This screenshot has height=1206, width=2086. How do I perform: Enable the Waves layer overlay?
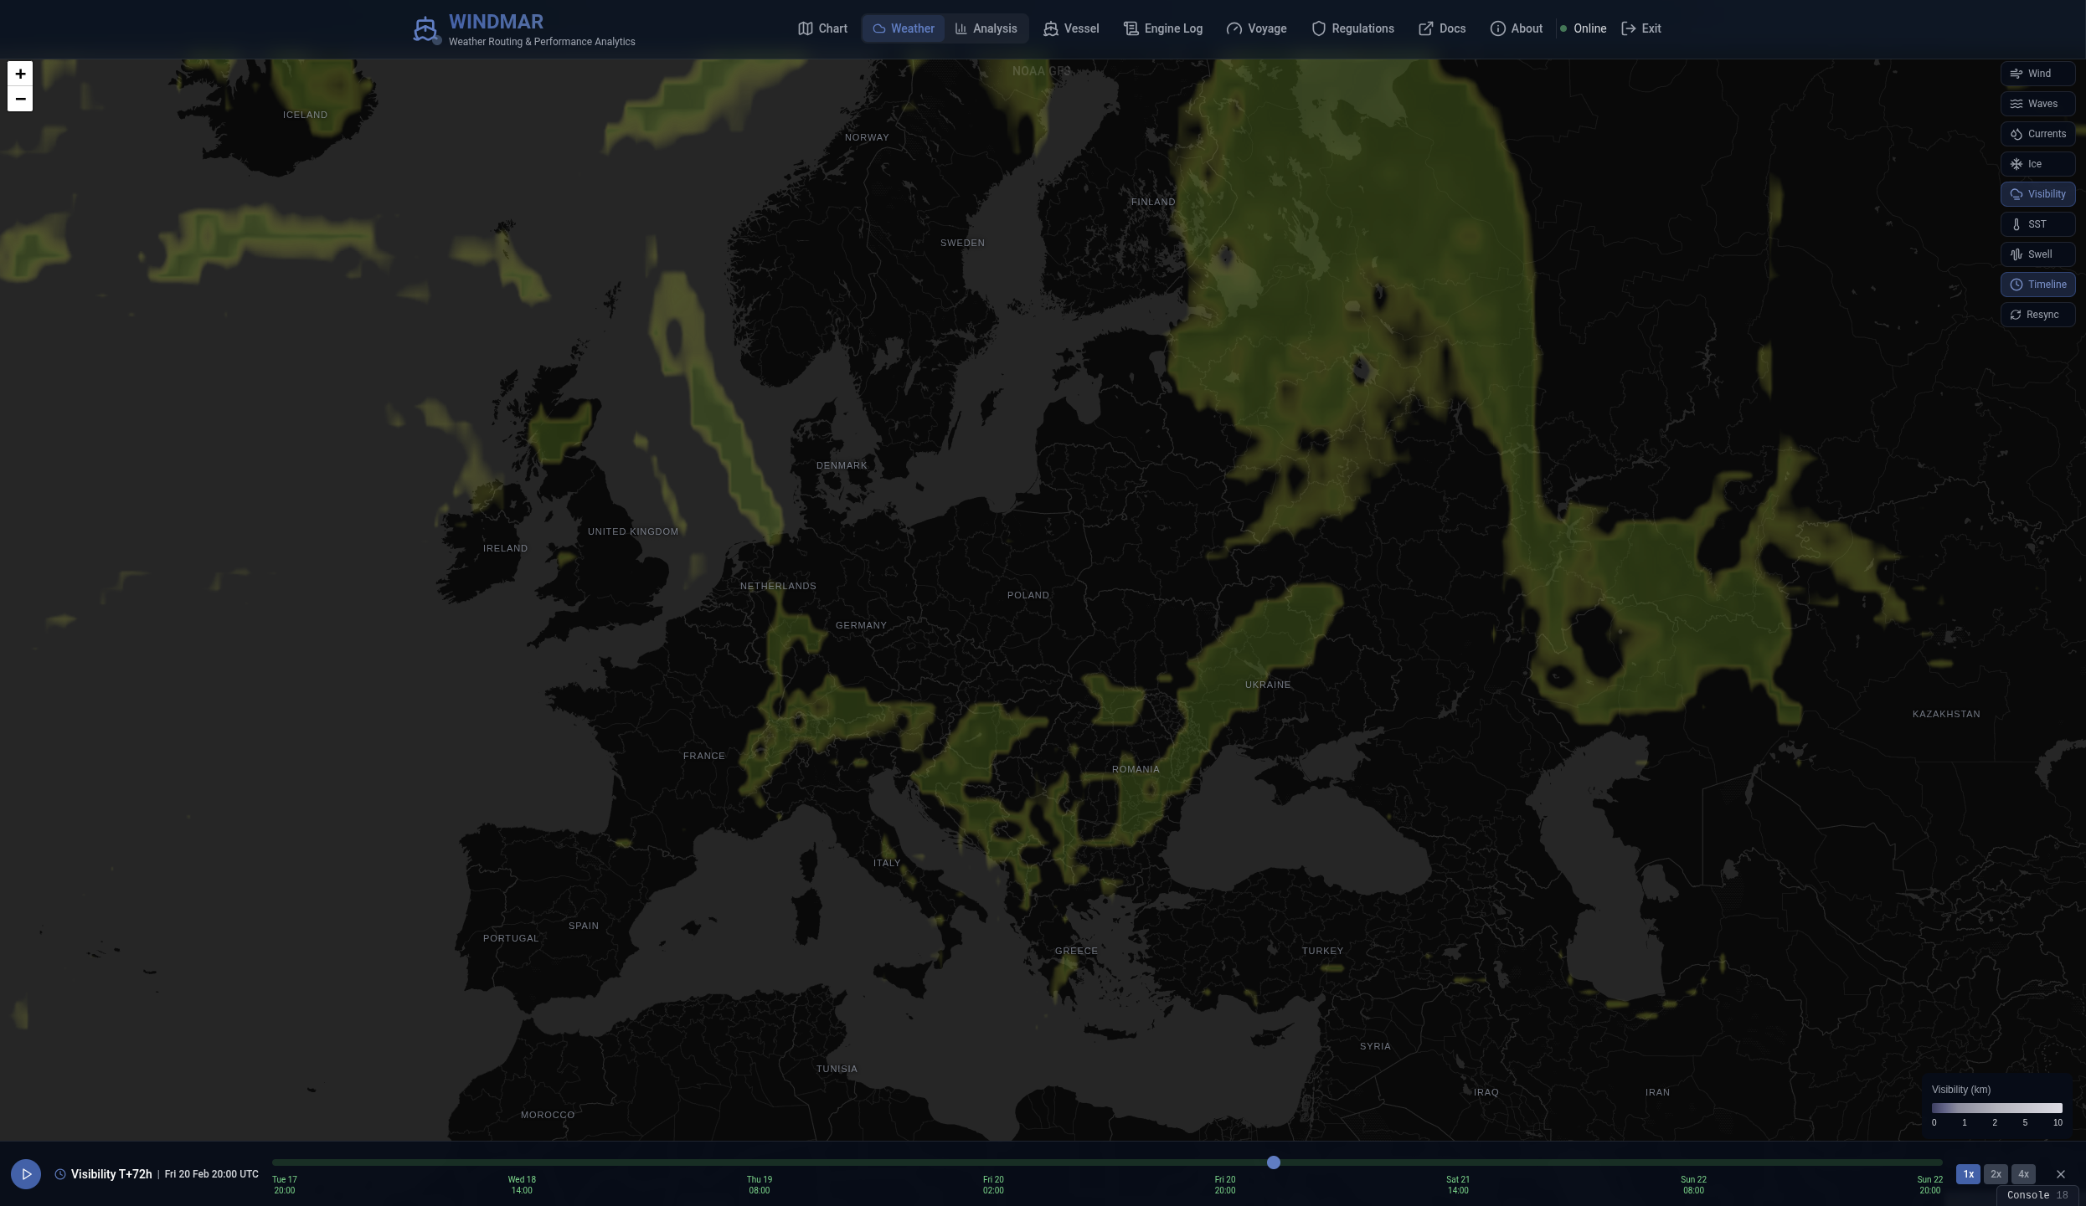(x=2037, y=104)
